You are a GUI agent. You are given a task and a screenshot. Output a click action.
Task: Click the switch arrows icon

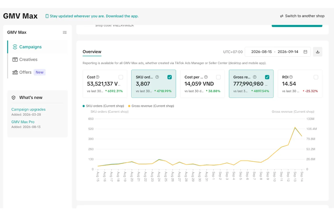pos(282,16)
